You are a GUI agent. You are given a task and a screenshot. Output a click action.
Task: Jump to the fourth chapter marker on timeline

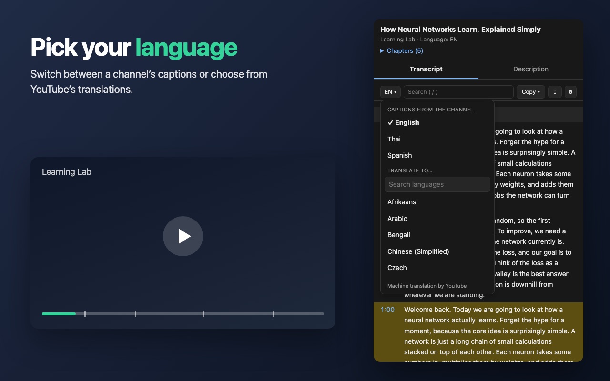click(274, 314)
